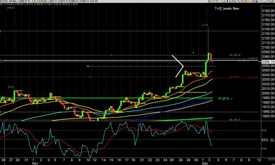This screenshot has width=275, height=165.
Task: Click the green high label above the December spike
Action: (x=205, y=25)
